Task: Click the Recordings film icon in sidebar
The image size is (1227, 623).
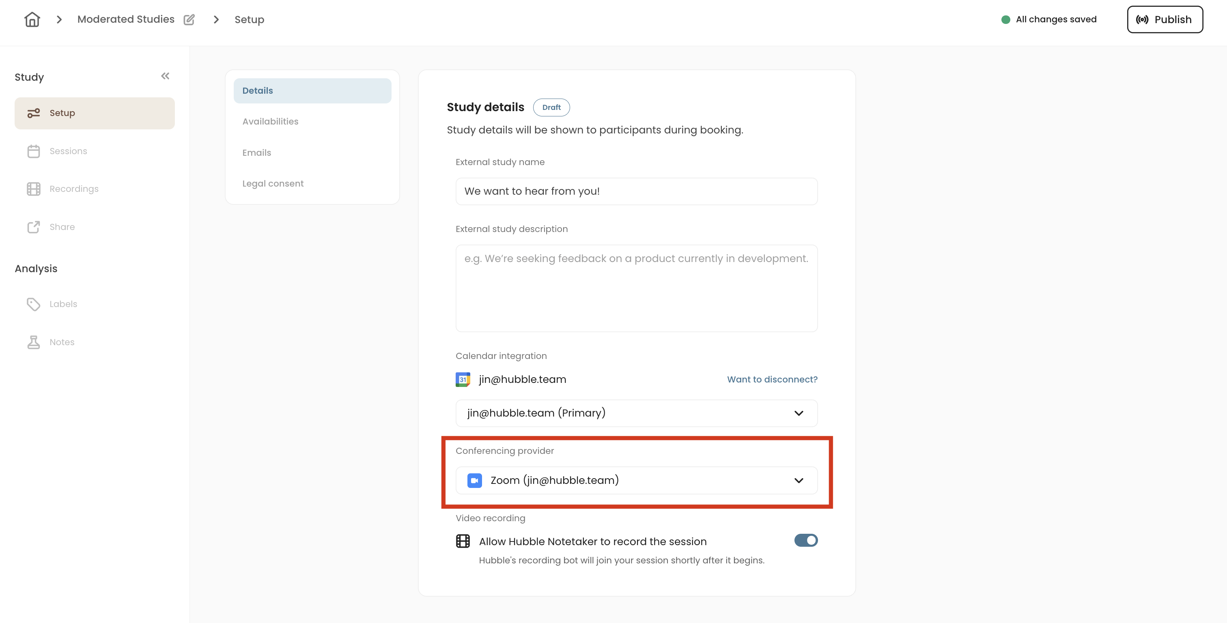Action: point(33,189)
